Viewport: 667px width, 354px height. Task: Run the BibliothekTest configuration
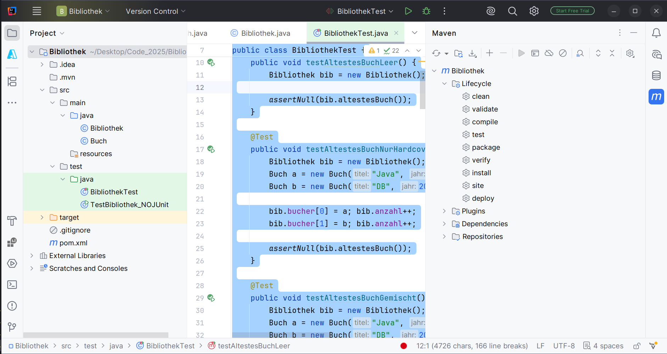[408, 11]
